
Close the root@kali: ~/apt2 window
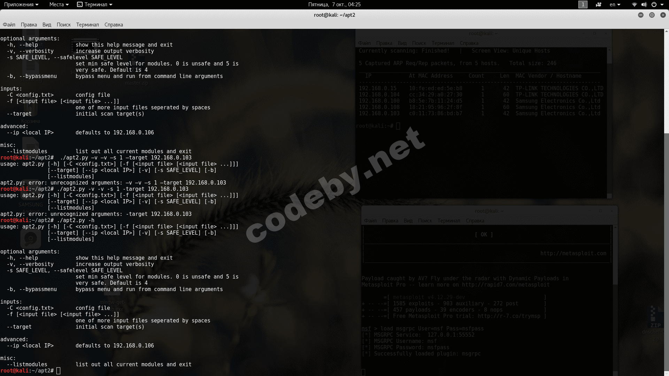(663, 15)
